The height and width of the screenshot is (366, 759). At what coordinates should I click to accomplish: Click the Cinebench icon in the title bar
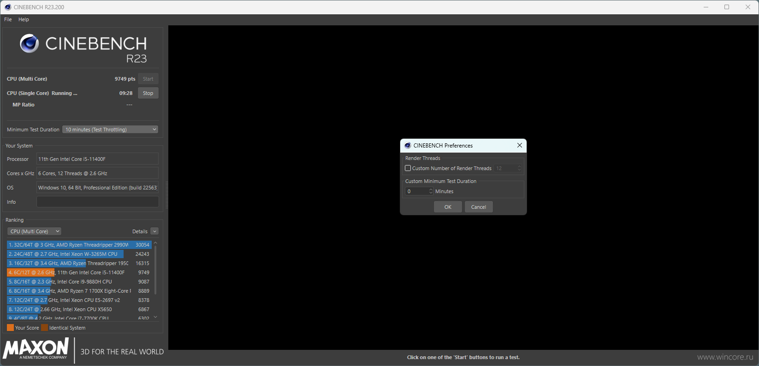point(8,7)
